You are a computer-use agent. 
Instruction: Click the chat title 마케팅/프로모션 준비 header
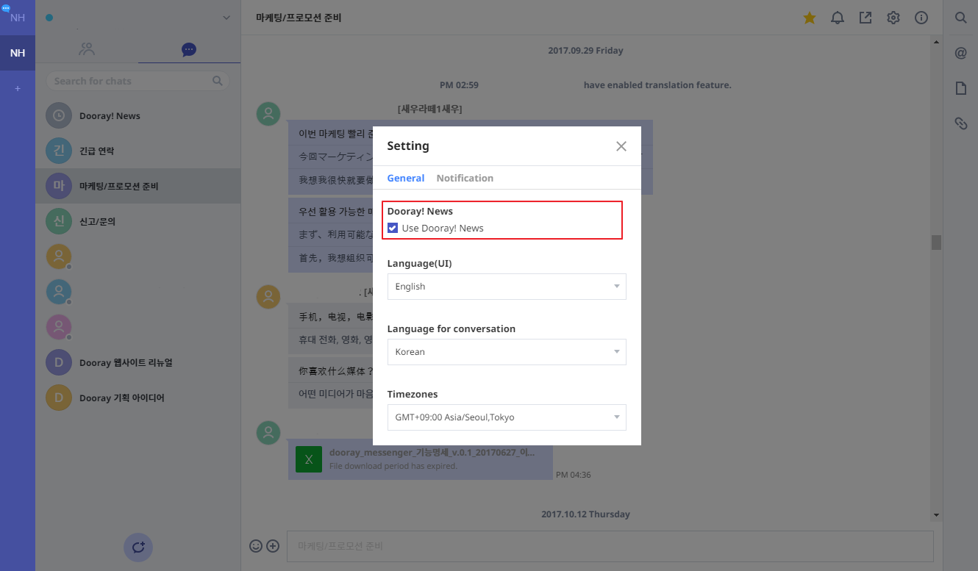point(299,18)
